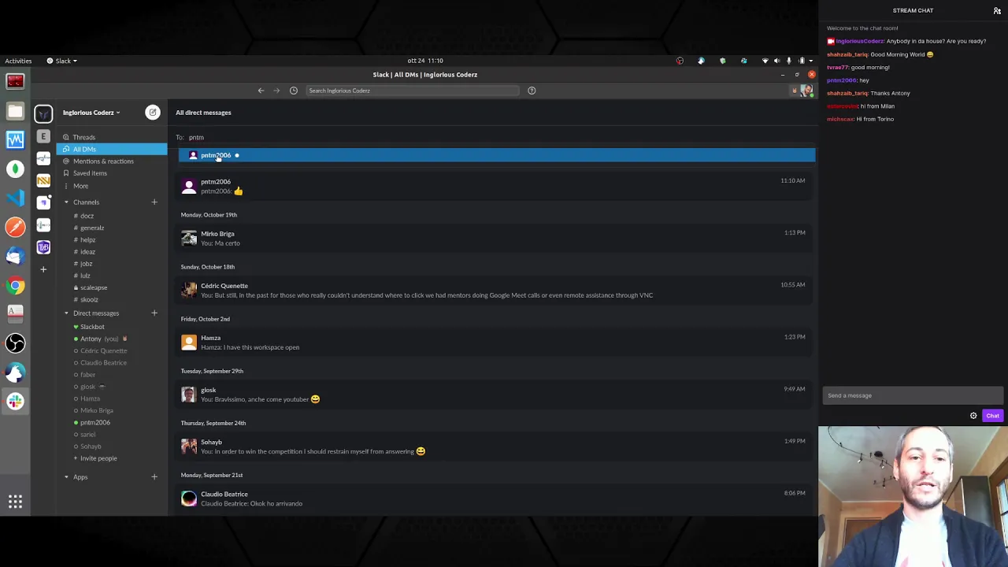This screenshot has height=567, width=1008.
Task: Open the Slack history clock icon
Action: 294,91
